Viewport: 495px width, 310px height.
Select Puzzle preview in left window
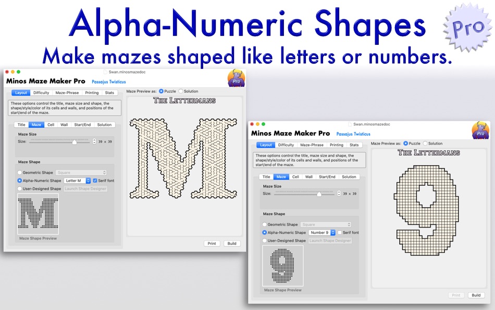(162, 91)
